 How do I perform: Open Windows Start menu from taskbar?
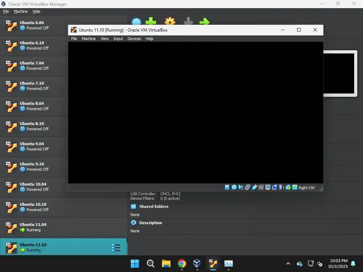[x=135, y=263]
